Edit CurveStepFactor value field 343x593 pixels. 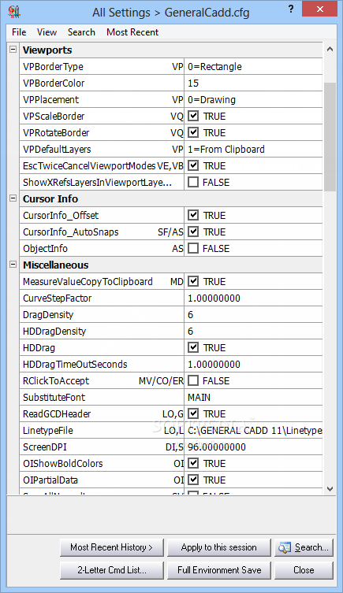tap(253, 298)
